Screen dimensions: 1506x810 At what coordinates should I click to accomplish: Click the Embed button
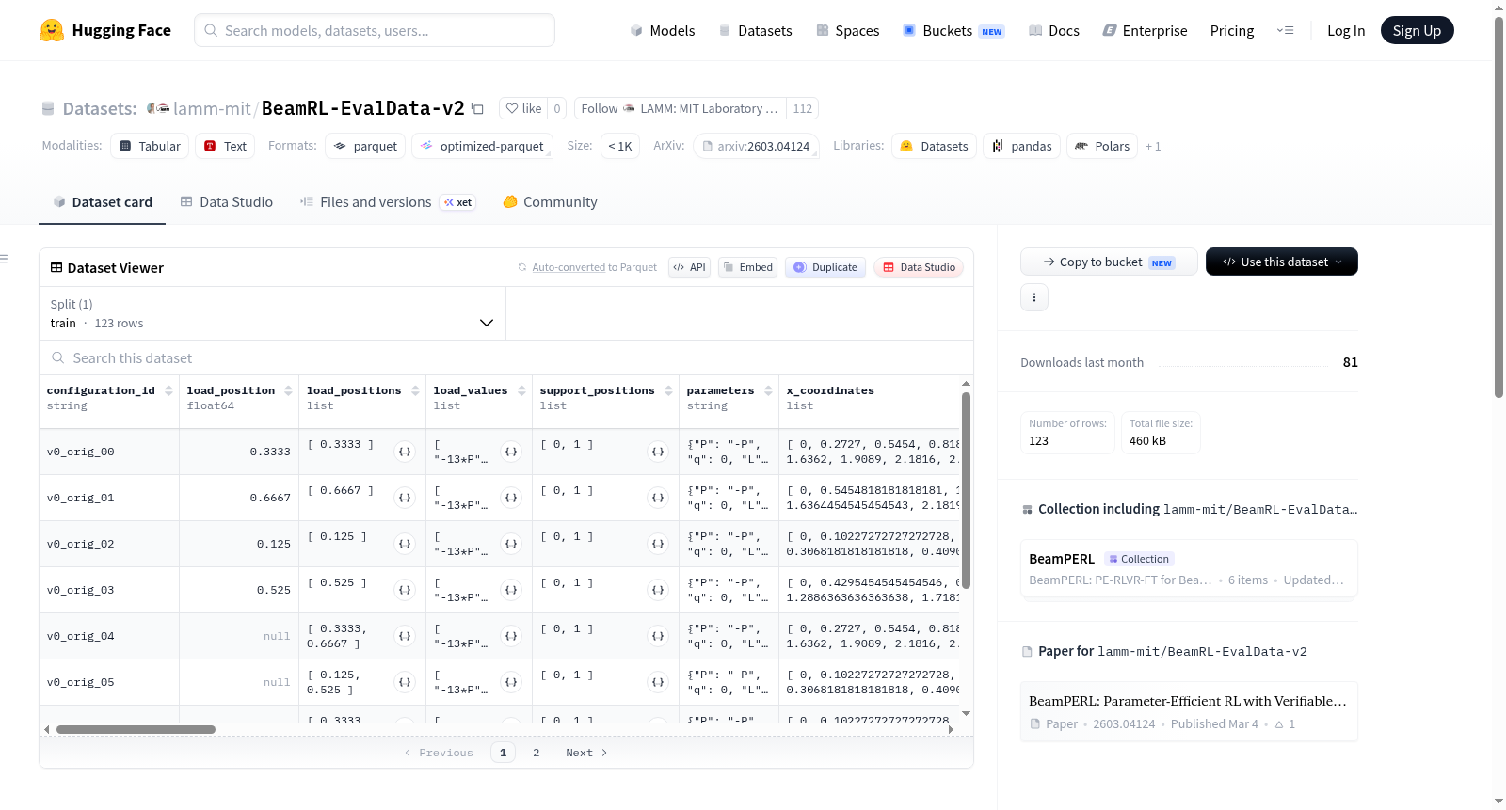point(747,267)
